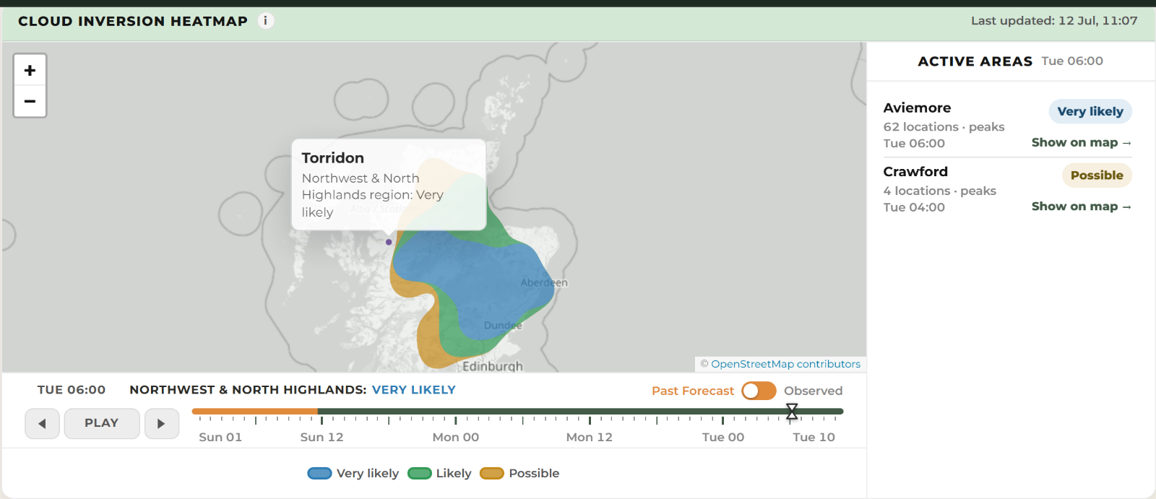Click Dundee label on the map

click(x=503, y=326)
